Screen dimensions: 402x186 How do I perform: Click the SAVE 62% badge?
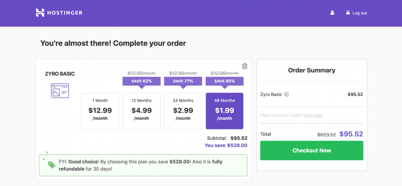[x=141, y=81]
